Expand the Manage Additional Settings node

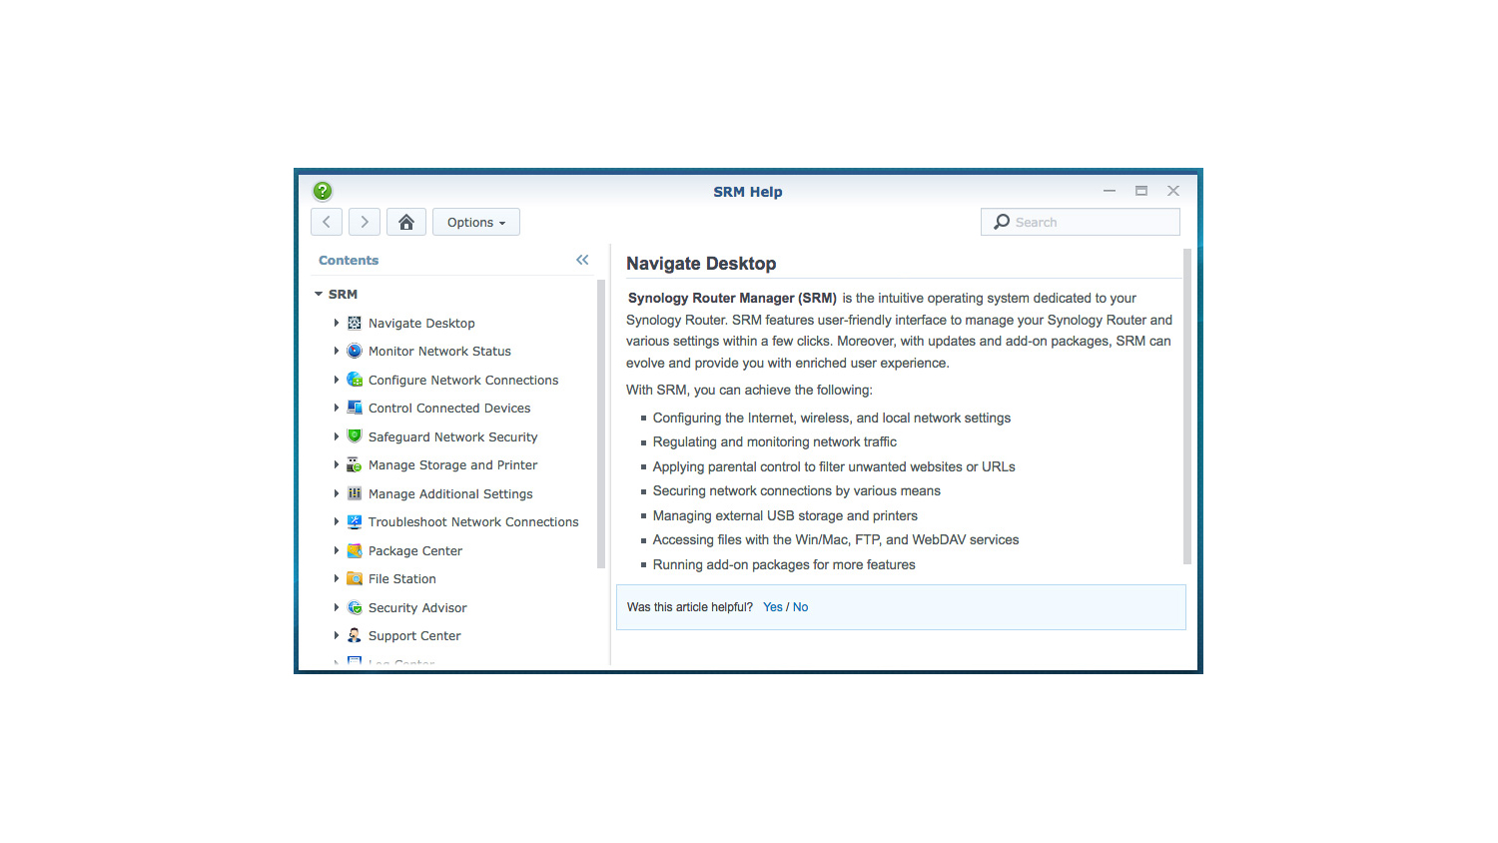[x=337, y=493]
